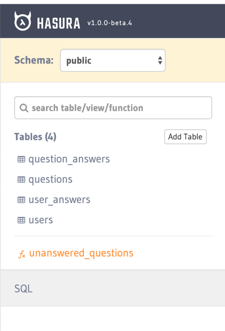Click the table icon beside question_answers
The height and width of the screenshot is (331, 225).
(21, 160)
